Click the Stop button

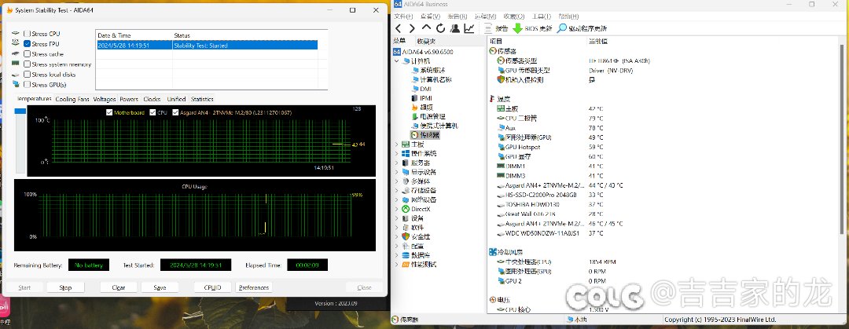click(x=65, y=287)
